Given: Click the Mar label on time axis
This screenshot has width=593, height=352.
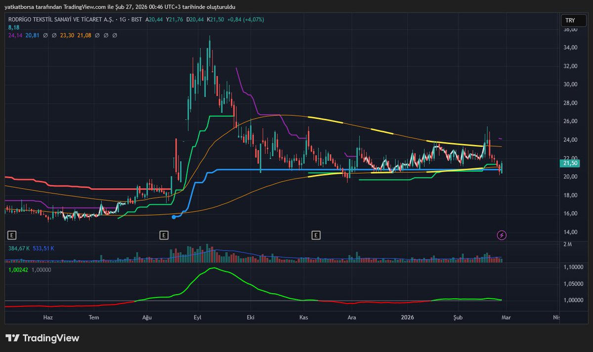Looking at the screenshot, I should [507, 317].
